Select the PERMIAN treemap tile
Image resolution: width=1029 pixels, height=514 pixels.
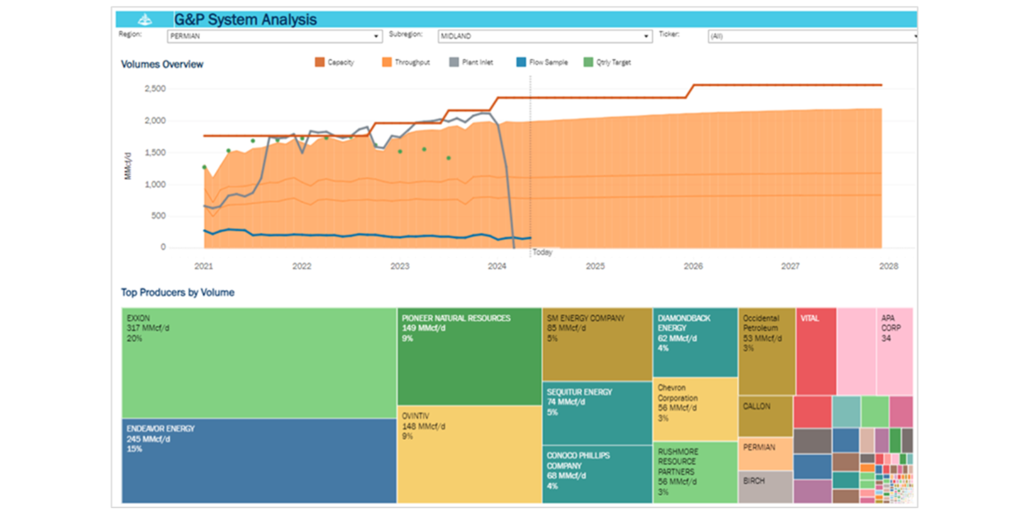pos(766,453)
